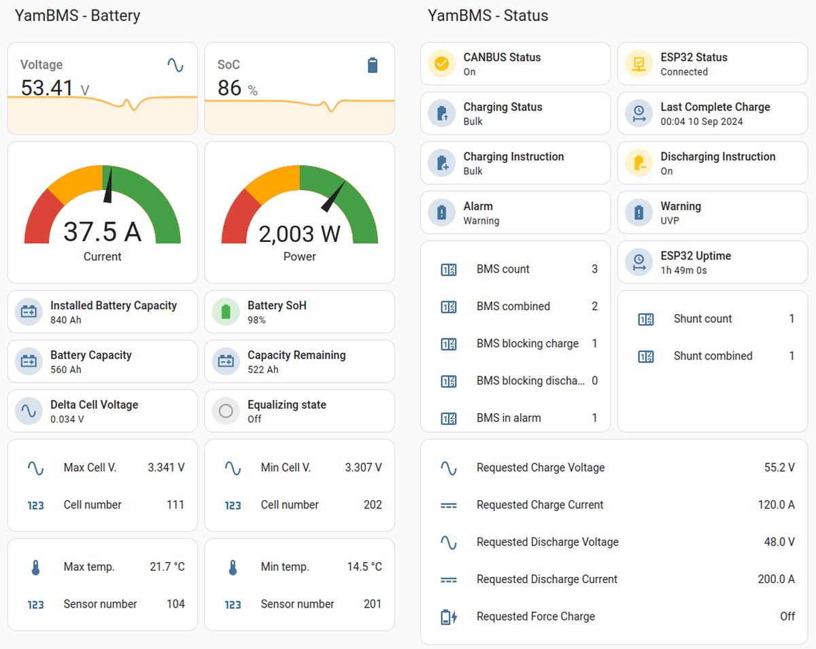The image size is (816, 649).
Task: Click the Shunt combined counter icon
Action: click(646, 356)
